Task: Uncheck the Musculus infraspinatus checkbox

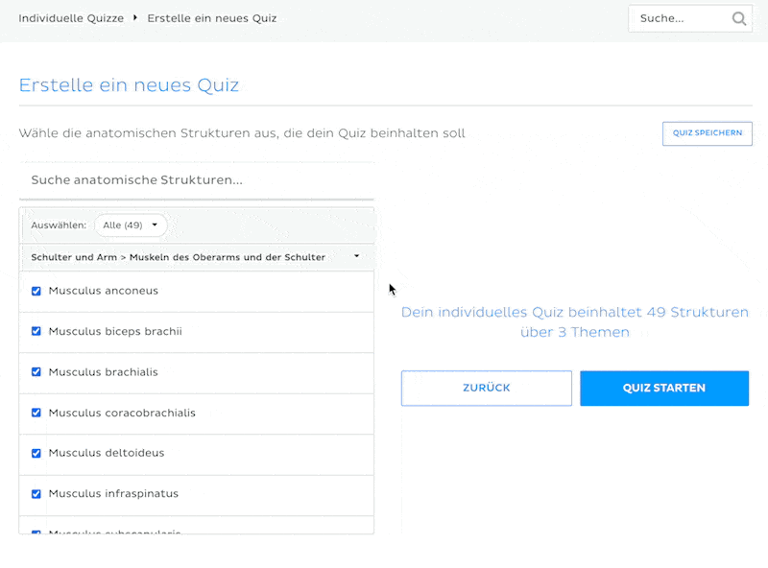Action: tap(36, 493)
